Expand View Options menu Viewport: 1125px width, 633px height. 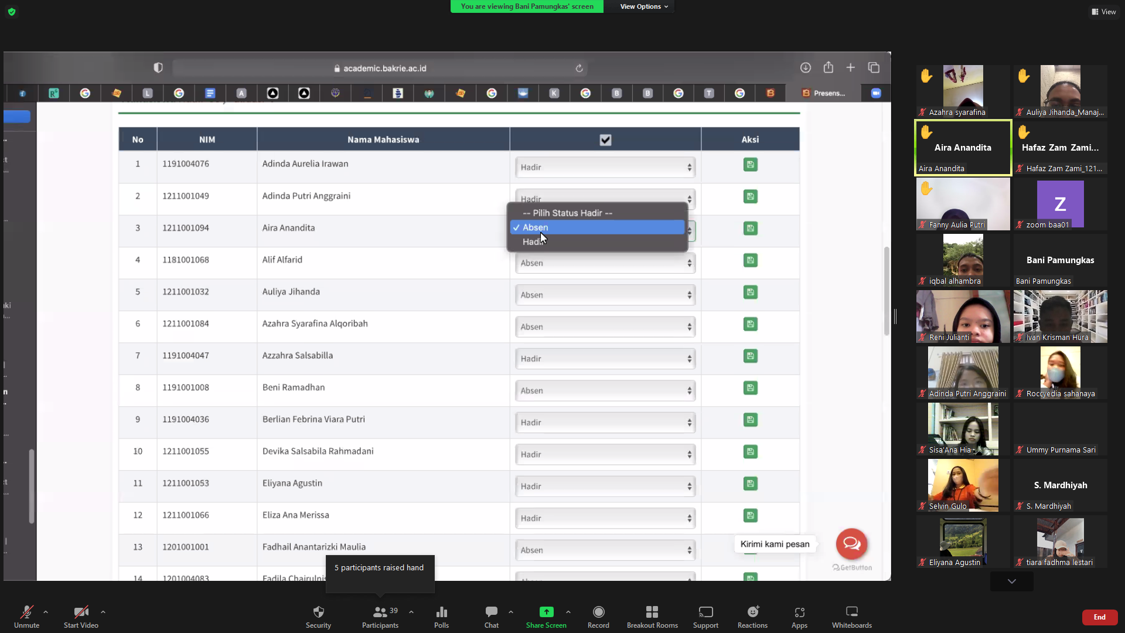coord(644,6)
